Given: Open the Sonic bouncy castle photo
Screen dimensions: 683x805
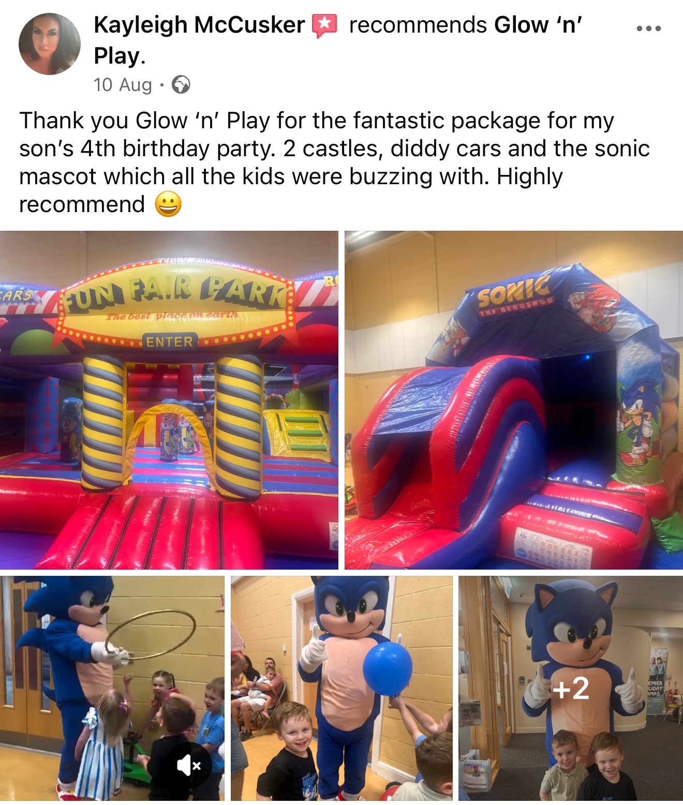Looking at the screenshot, I should coord(514,400).
